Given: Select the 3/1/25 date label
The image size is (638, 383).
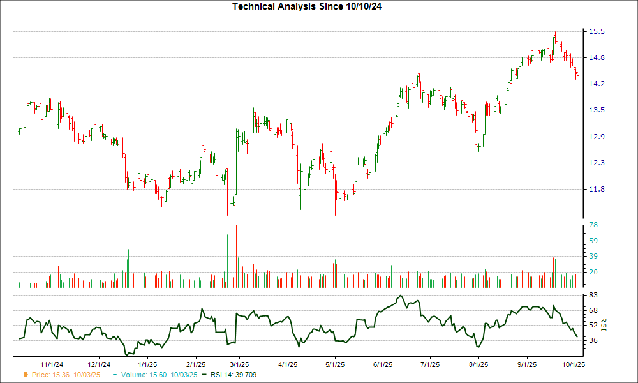Looking at the screenshot, I should coord(239,364).
